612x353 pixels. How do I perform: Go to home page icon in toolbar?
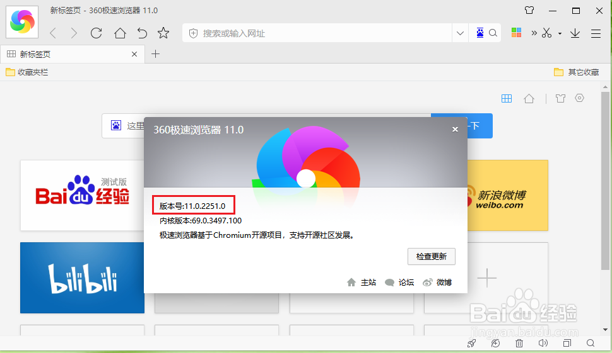coord(120,33)
